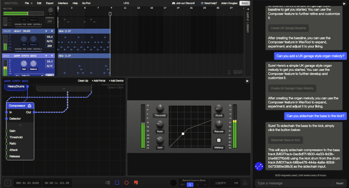Open the Interface menu
Image resolution: width=349 pixels, height=188 pixels.
[x=63, y=3]
